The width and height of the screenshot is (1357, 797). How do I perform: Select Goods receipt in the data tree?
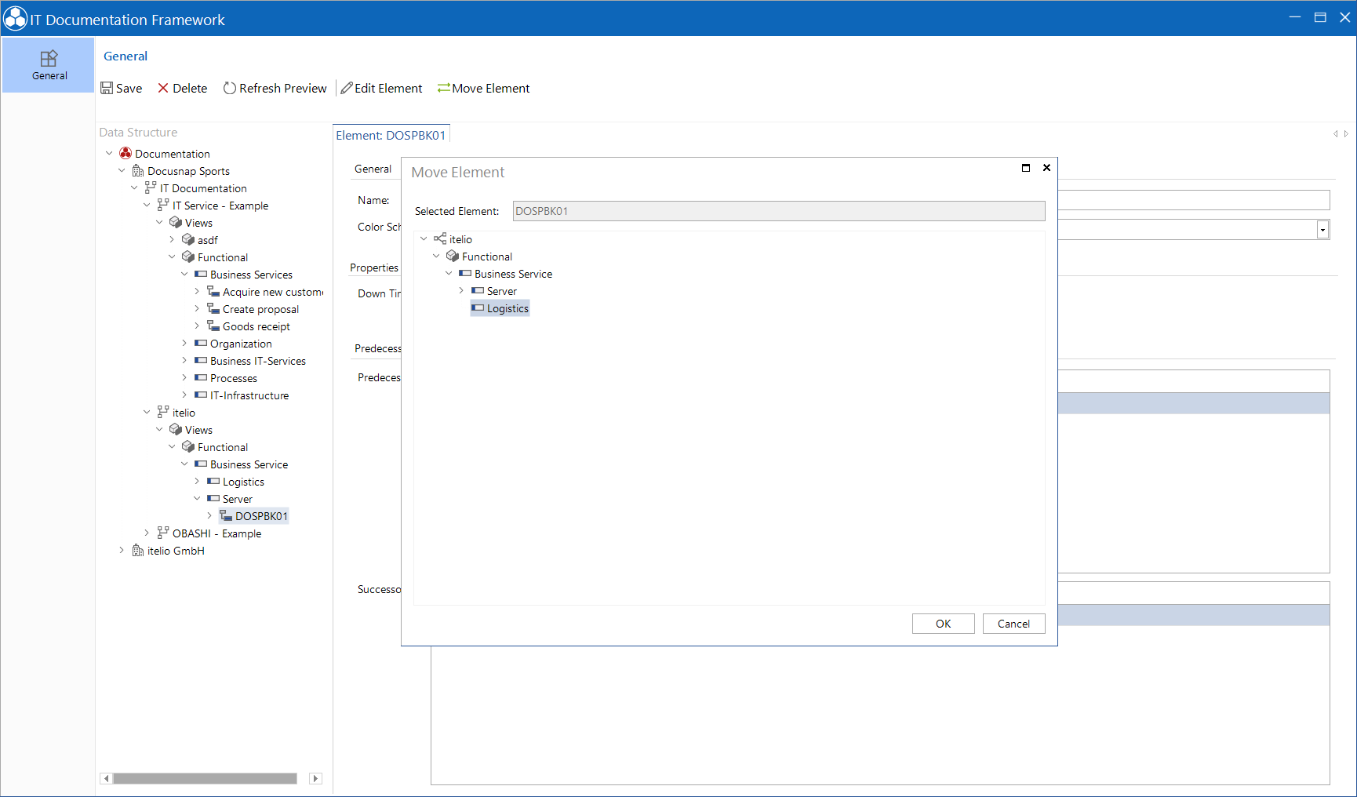tap(256, 326)
